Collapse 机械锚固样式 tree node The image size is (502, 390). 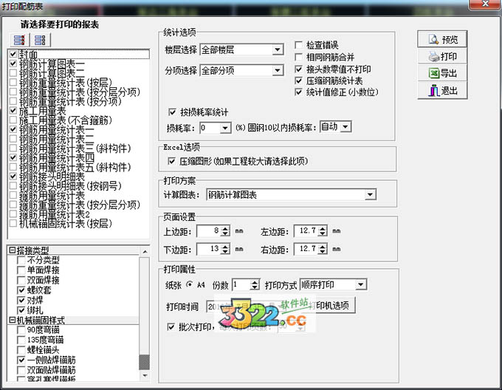pyautogui.click(x=12, y=320)
